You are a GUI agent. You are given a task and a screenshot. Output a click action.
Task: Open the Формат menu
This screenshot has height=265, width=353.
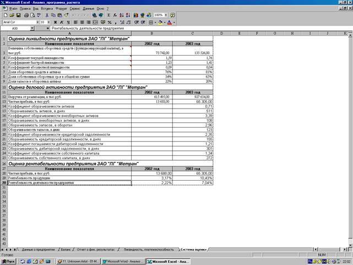click(x=61, y=9)
